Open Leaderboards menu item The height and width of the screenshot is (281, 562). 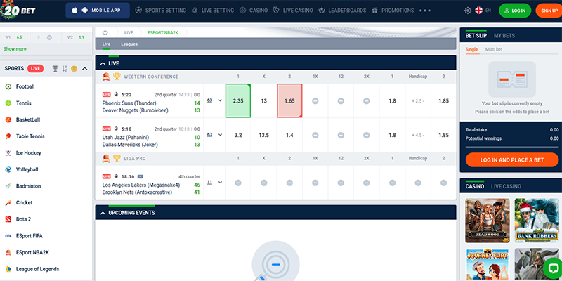tap(342, 11)
